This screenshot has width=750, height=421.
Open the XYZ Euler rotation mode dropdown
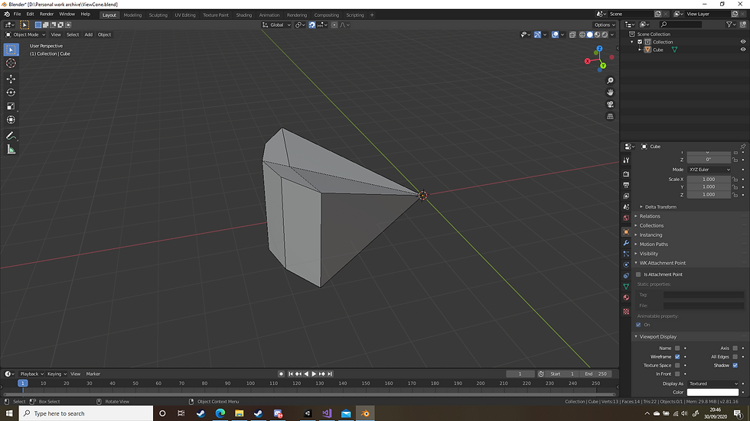(x=709, y=170)
